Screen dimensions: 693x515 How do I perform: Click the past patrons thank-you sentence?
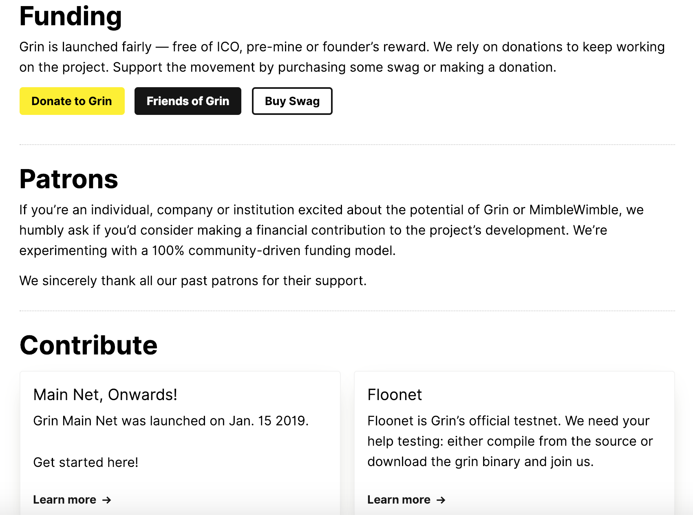(x=193, y=281)
